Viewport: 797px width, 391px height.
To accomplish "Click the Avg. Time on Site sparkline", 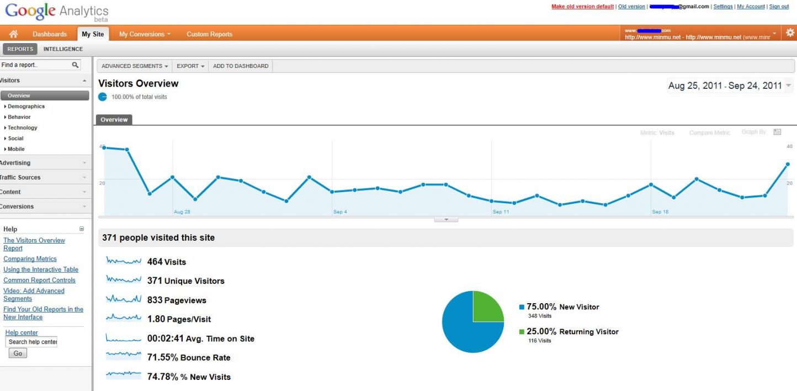I will click(x=124, y=337).
